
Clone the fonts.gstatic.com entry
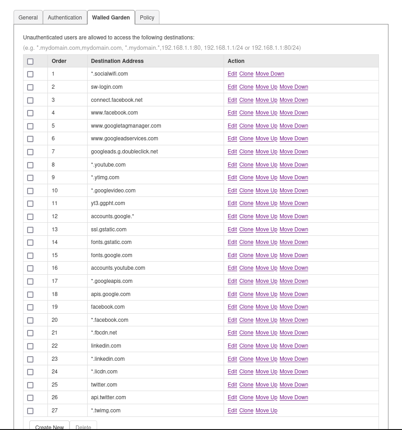pos(246,242)
